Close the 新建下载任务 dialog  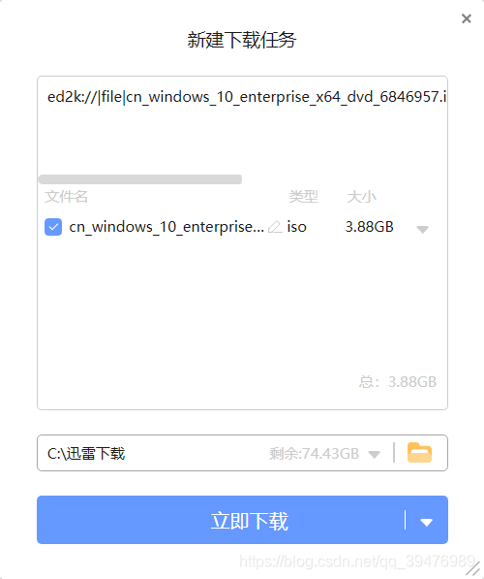467,18
